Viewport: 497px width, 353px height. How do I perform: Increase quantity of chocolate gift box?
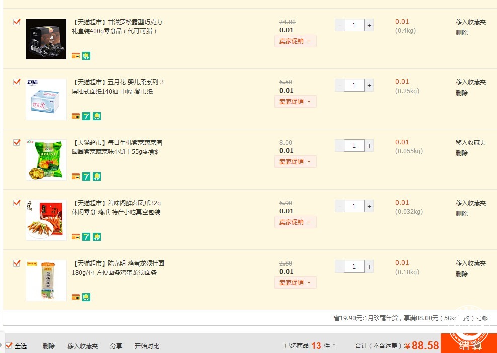(x=369, y=25)
